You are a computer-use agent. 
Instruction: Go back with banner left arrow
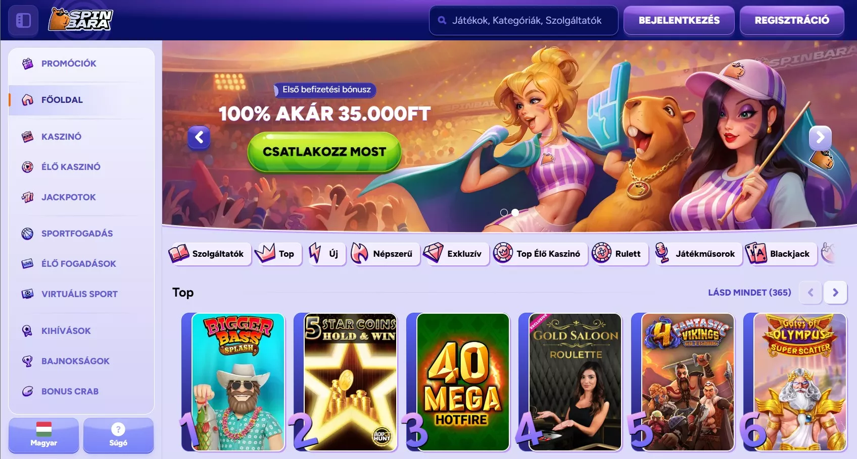coord(199,137)
